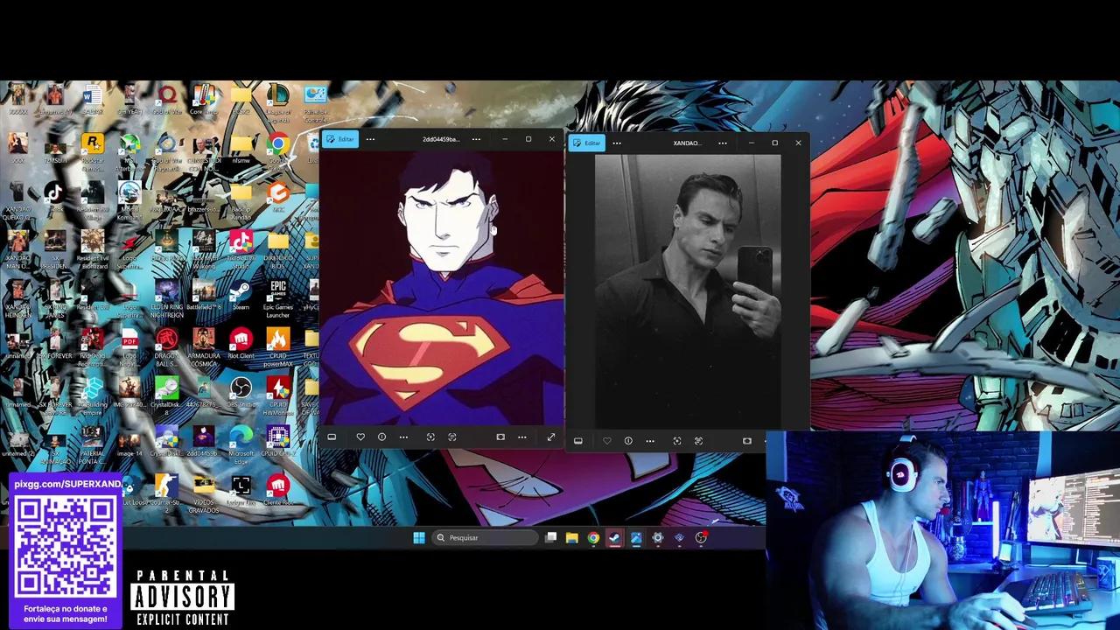Select the League of Legends desktop shortcut
This screenshot has height=630, width=1120.
point(278,101)
